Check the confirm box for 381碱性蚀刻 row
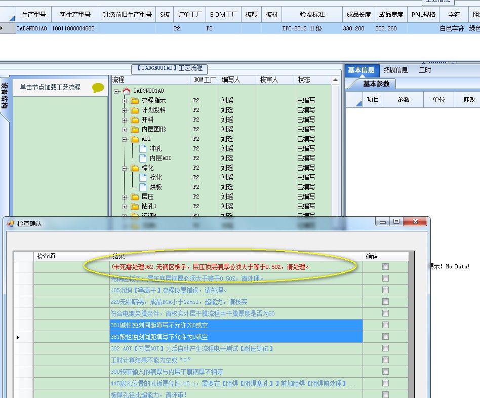The height and width of the screenshot is (398, 480). tap(385, 325)
